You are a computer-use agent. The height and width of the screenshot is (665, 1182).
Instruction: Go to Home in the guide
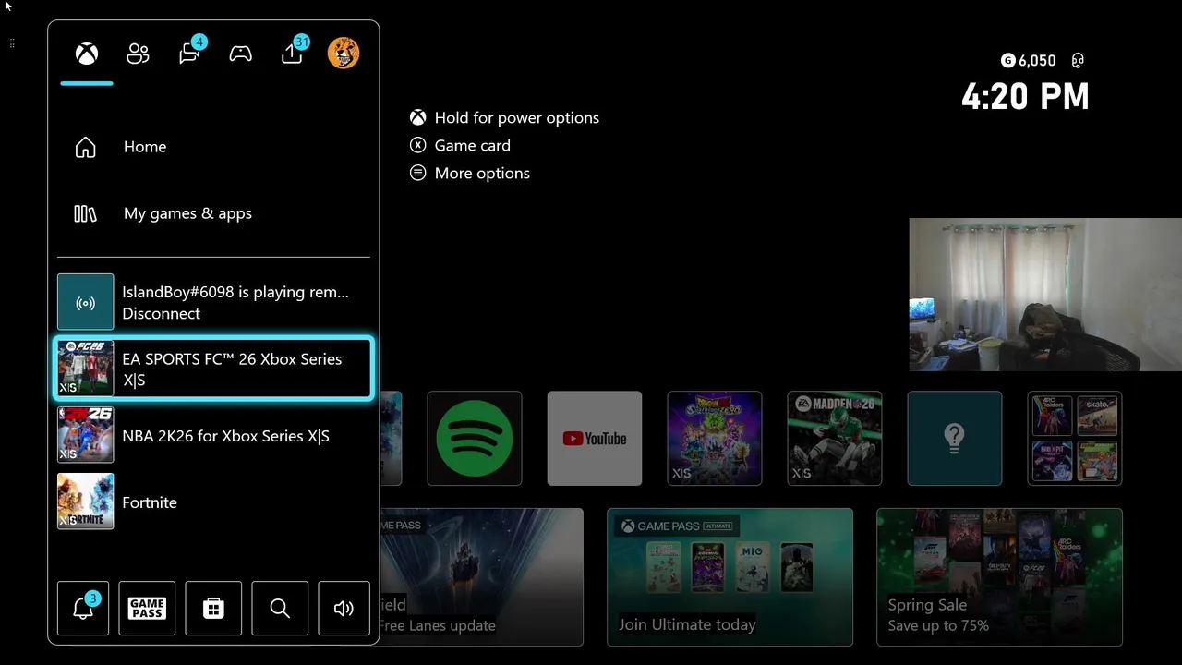(213, 147)
